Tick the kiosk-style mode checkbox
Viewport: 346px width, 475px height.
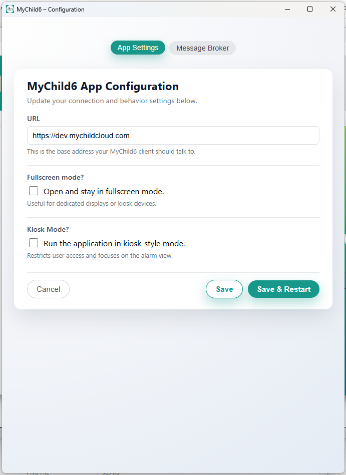(34, 243)
